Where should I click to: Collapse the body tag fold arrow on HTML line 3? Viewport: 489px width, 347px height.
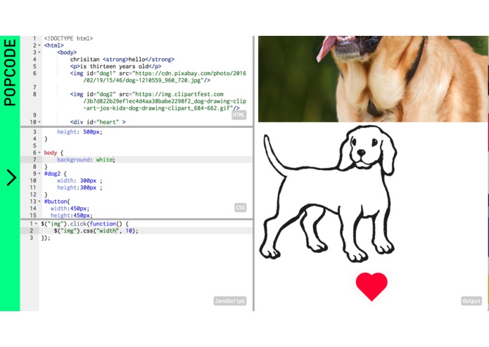tap(39, 52)
